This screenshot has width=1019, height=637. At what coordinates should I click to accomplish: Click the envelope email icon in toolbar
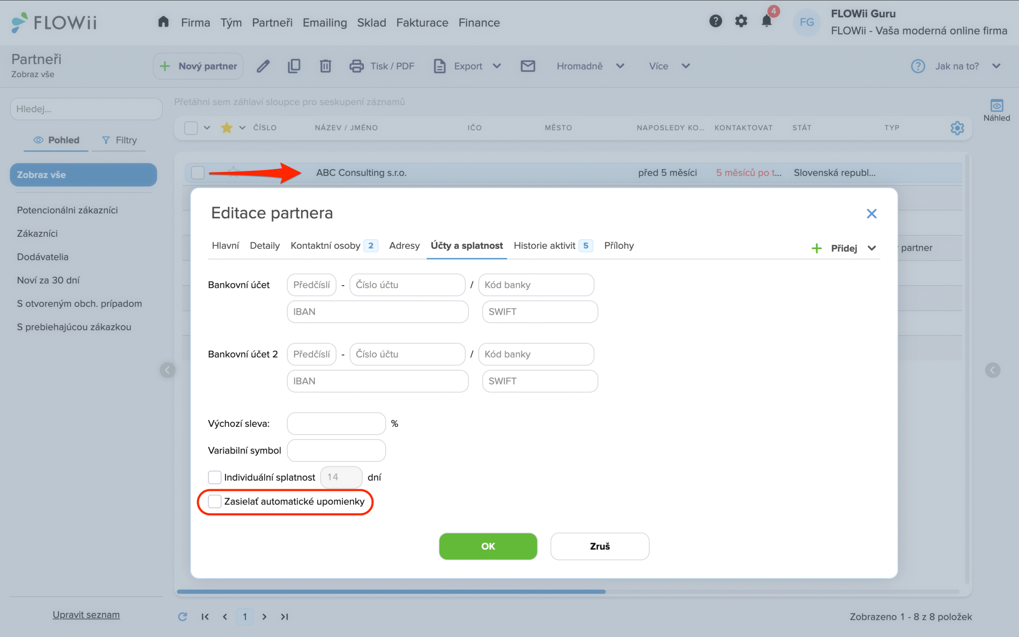pos(527,66)
